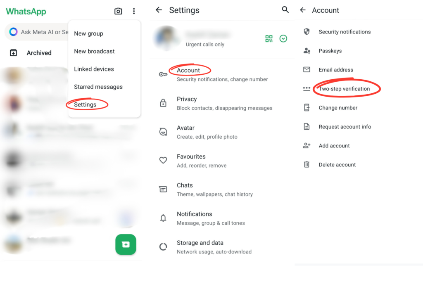Expand account switcher circled chevron
This screenshot has height=282, width=423.
[283, 38]
